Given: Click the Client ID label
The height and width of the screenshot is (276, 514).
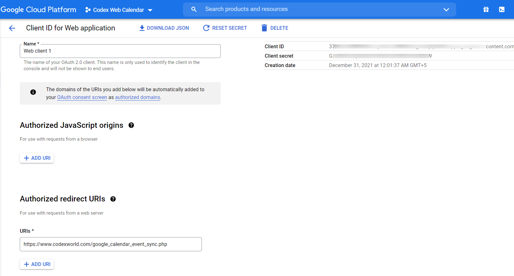Looking at the screenshot, I should pos(274,46).
